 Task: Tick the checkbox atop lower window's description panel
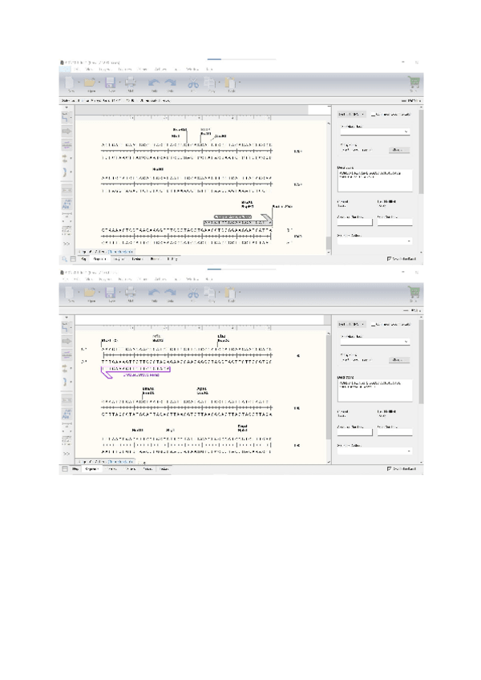coord(373,325)
